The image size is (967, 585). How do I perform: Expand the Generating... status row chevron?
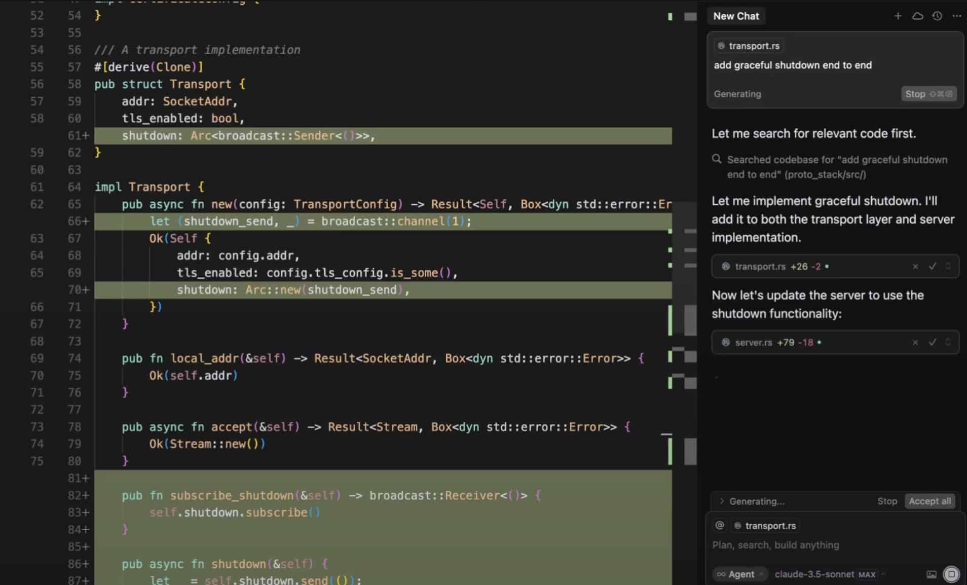click(x=722, y=501)
